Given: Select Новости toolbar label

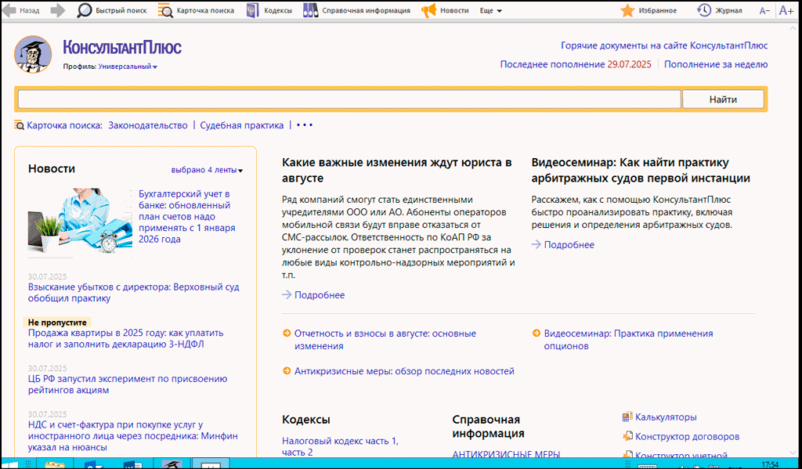Looking at the screenshot, I should (x=453, y=11).
